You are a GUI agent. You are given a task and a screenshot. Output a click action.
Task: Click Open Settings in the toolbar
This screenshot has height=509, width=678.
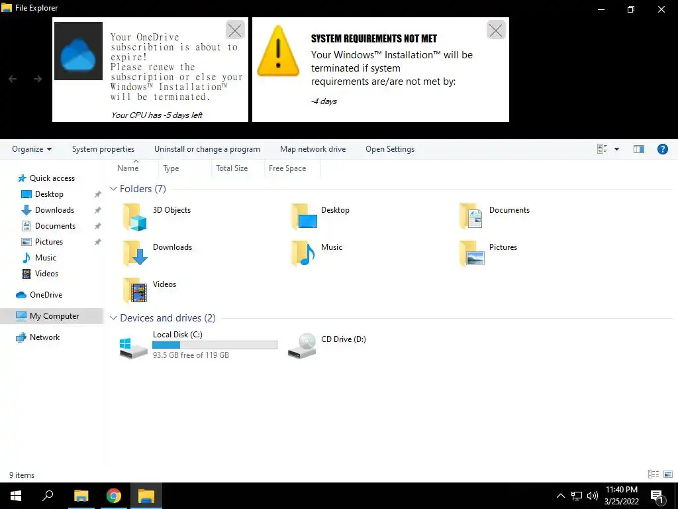point(390,149)
